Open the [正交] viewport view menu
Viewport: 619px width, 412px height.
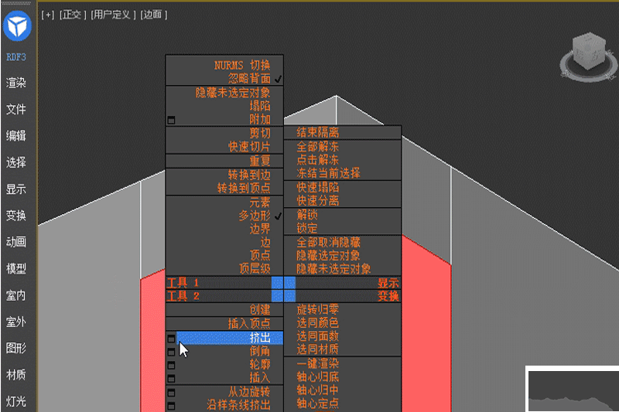73,15
